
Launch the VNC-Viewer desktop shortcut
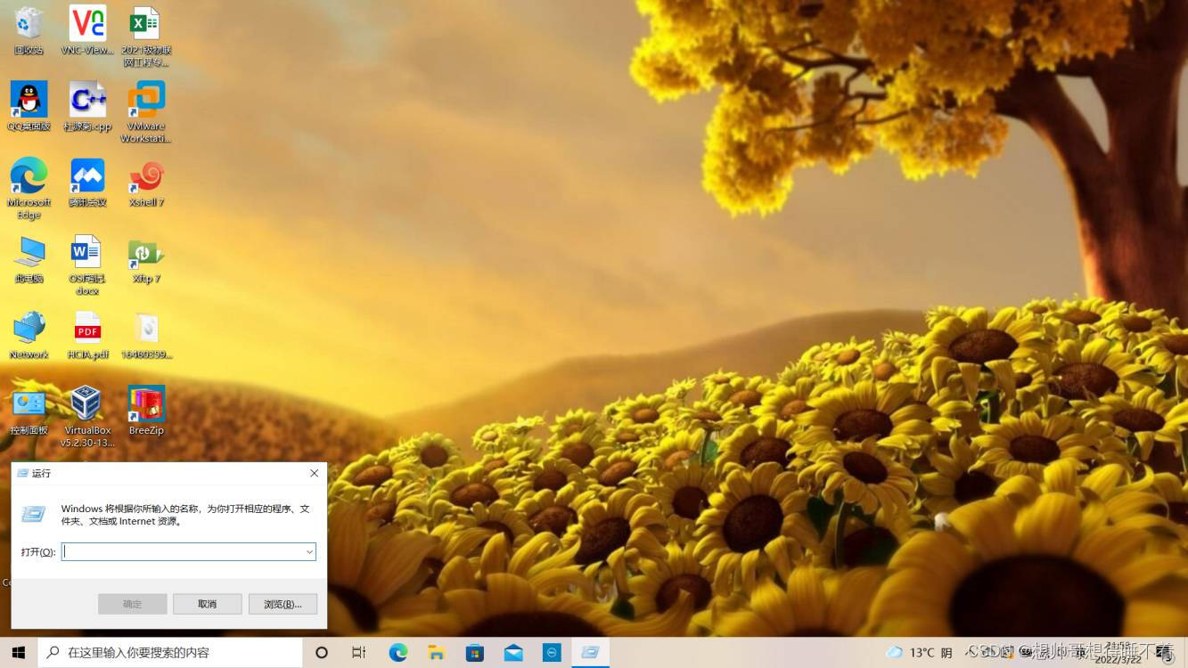click(x=87, y=30)
